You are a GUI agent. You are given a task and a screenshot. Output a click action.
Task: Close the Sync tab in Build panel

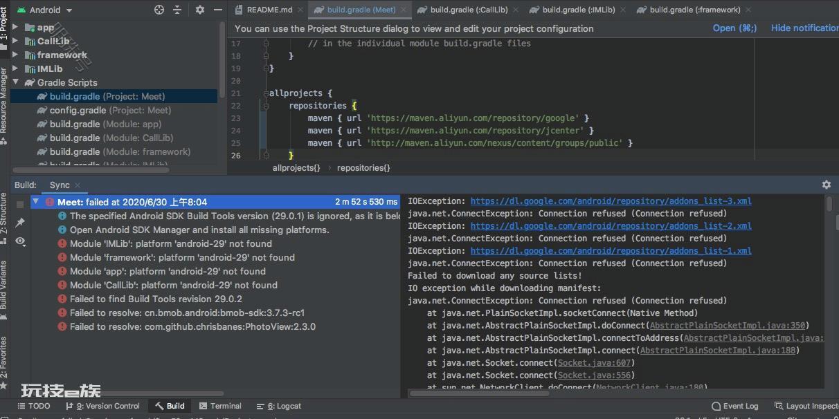coord(78,185)
